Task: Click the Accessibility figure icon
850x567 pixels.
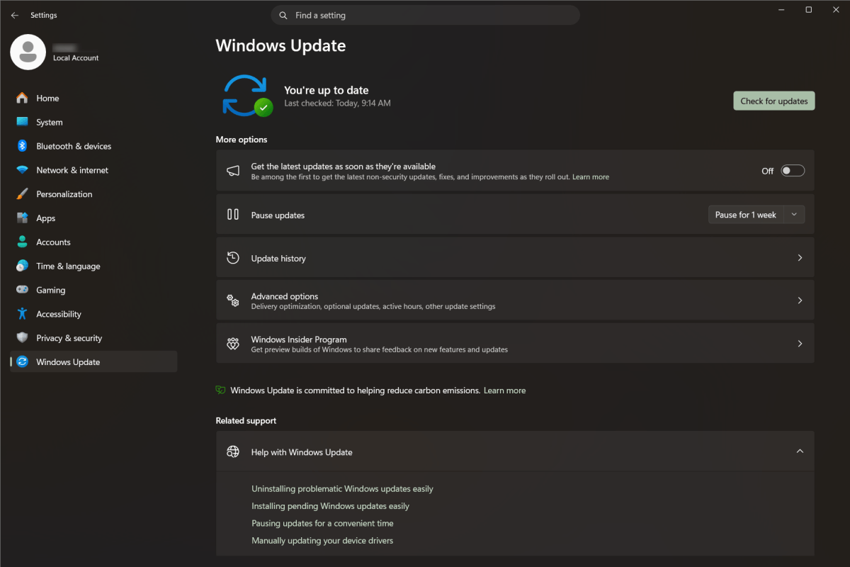Action: pos(22,314)
